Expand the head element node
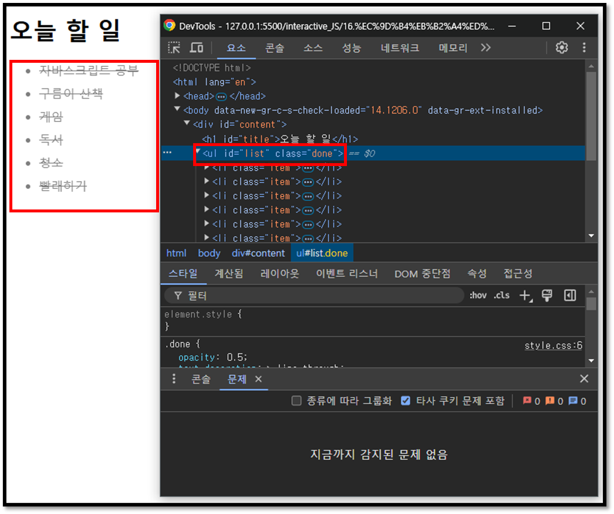The width and height of the screenshot is (614, 514). 177,96
